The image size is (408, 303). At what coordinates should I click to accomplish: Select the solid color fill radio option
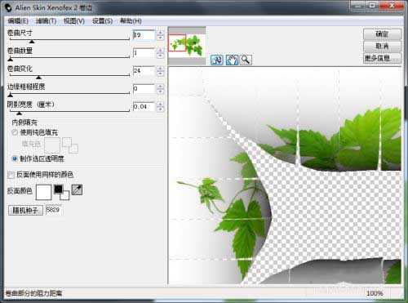[15, 132]
